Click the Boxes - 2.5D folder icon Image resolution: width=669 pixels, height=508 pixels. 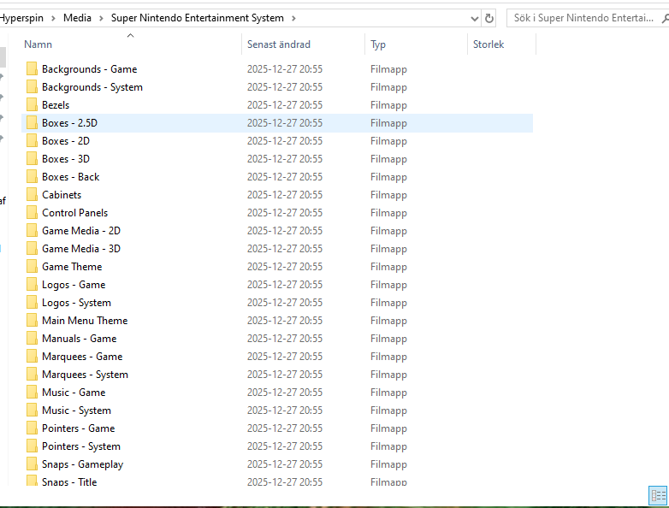pyautogui.click(x=32, y=123)
